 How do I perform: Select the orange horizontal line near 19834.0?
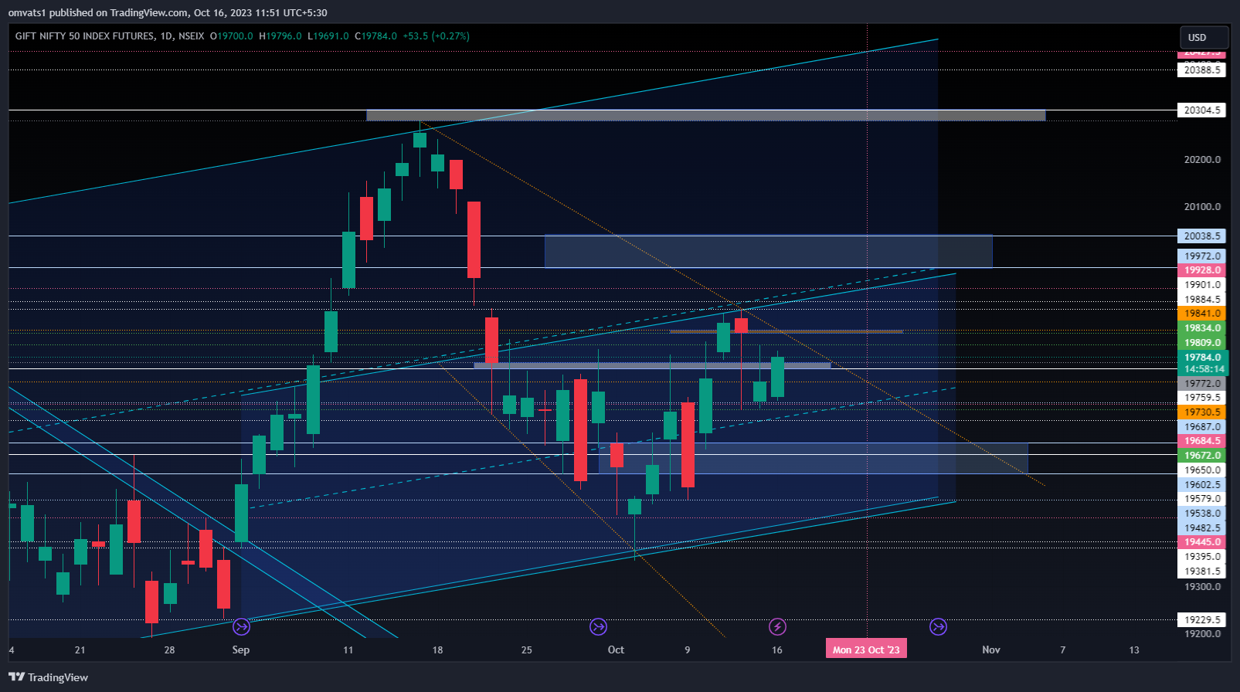(786, 331)
